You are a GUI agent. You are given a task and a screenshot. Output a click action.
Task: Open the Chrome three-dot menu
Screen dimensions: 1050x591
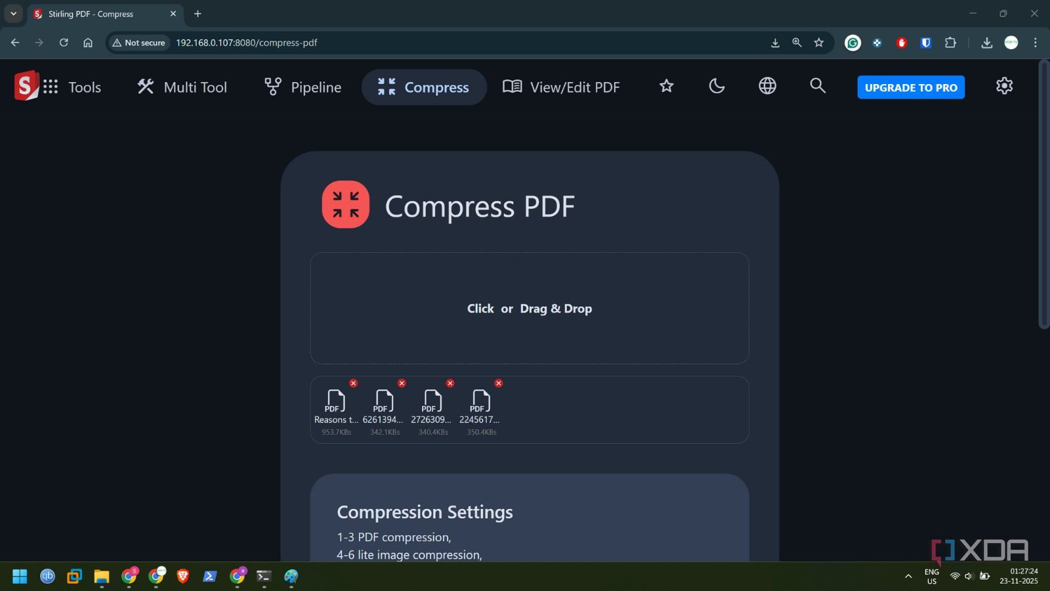click(x=1036, y=43)
